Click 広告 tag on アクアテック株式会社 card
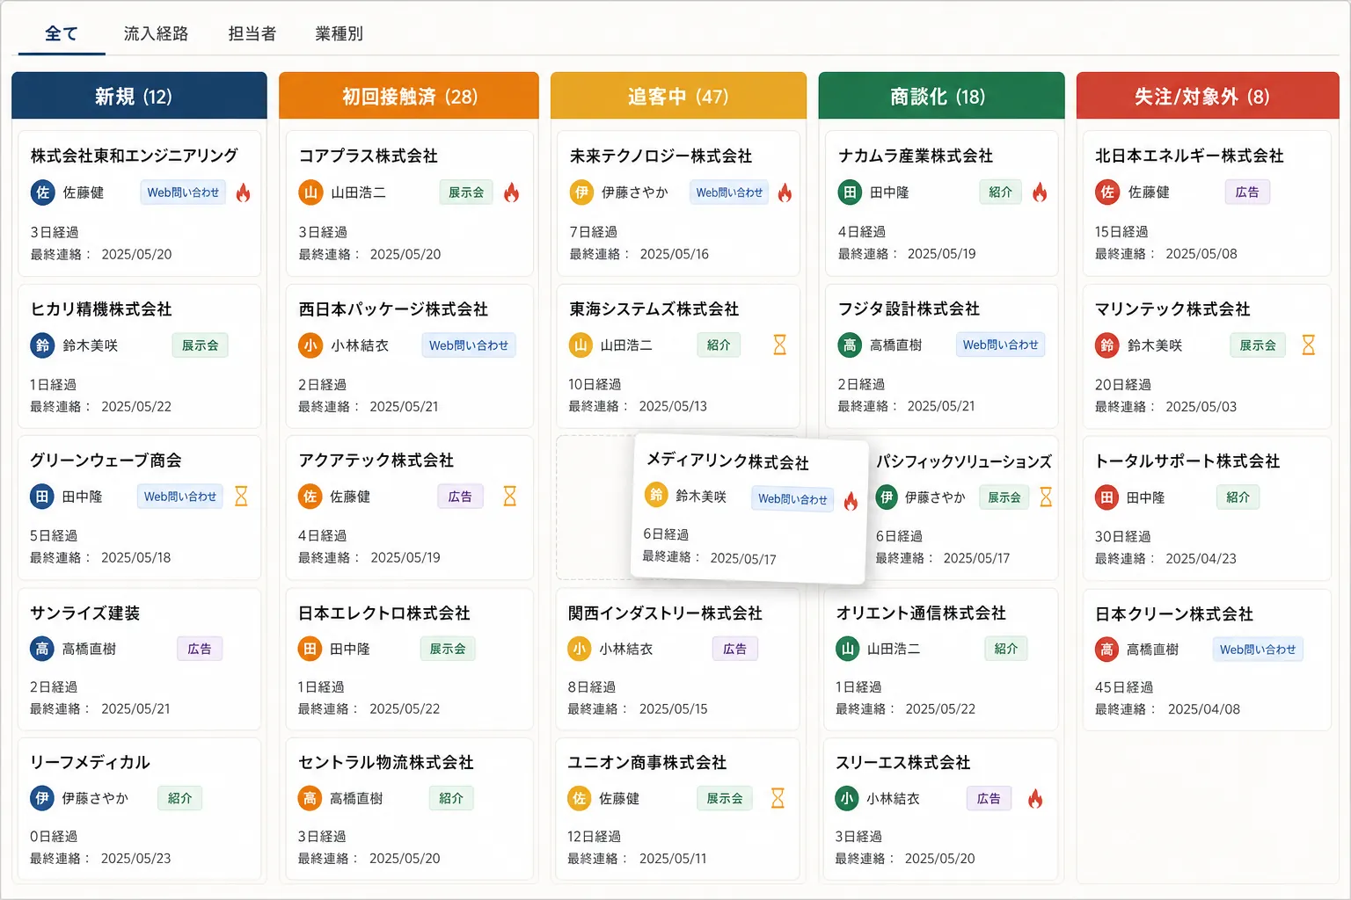Image resolution: width=1351 pixels, height=900 pixels. (x=460, y=497)
